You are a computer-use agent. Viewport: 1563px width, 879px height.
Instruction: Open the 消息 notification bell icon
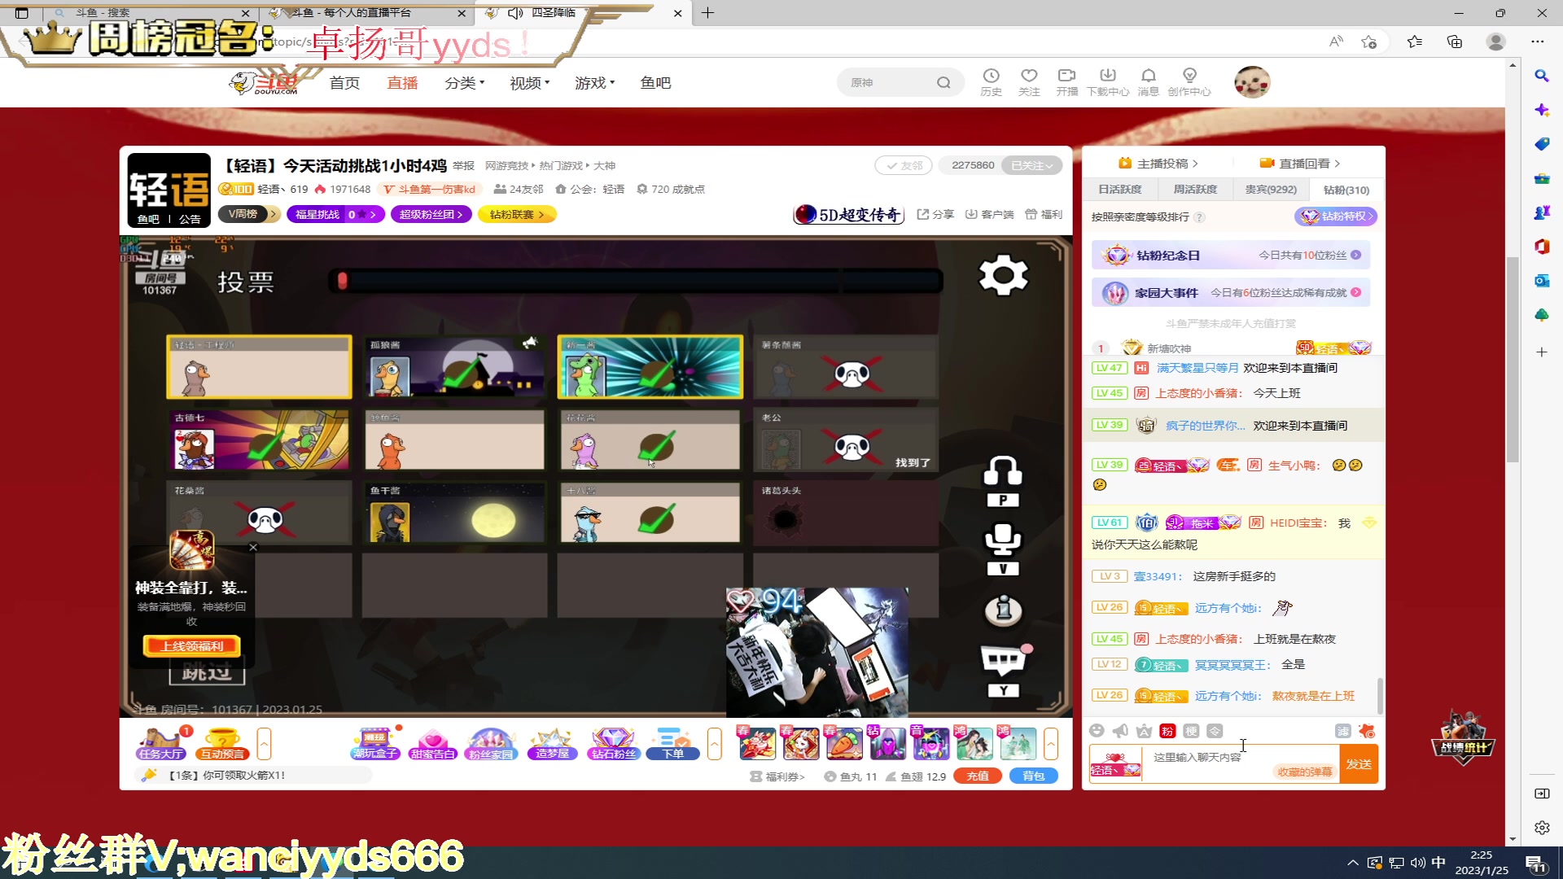(1148, 81)
